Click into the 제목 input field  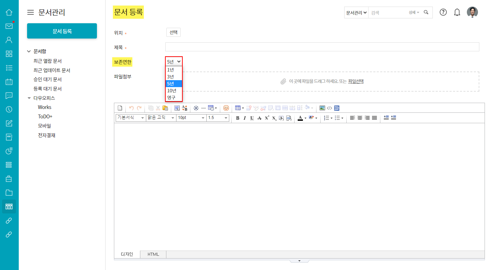[x=322, y=47]
